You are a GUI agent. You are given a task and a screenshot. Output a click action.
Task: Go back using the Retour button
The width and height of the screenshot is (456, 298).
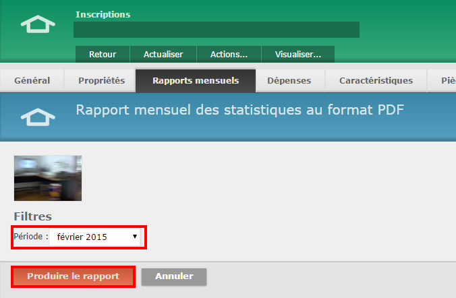click(103, 55)
